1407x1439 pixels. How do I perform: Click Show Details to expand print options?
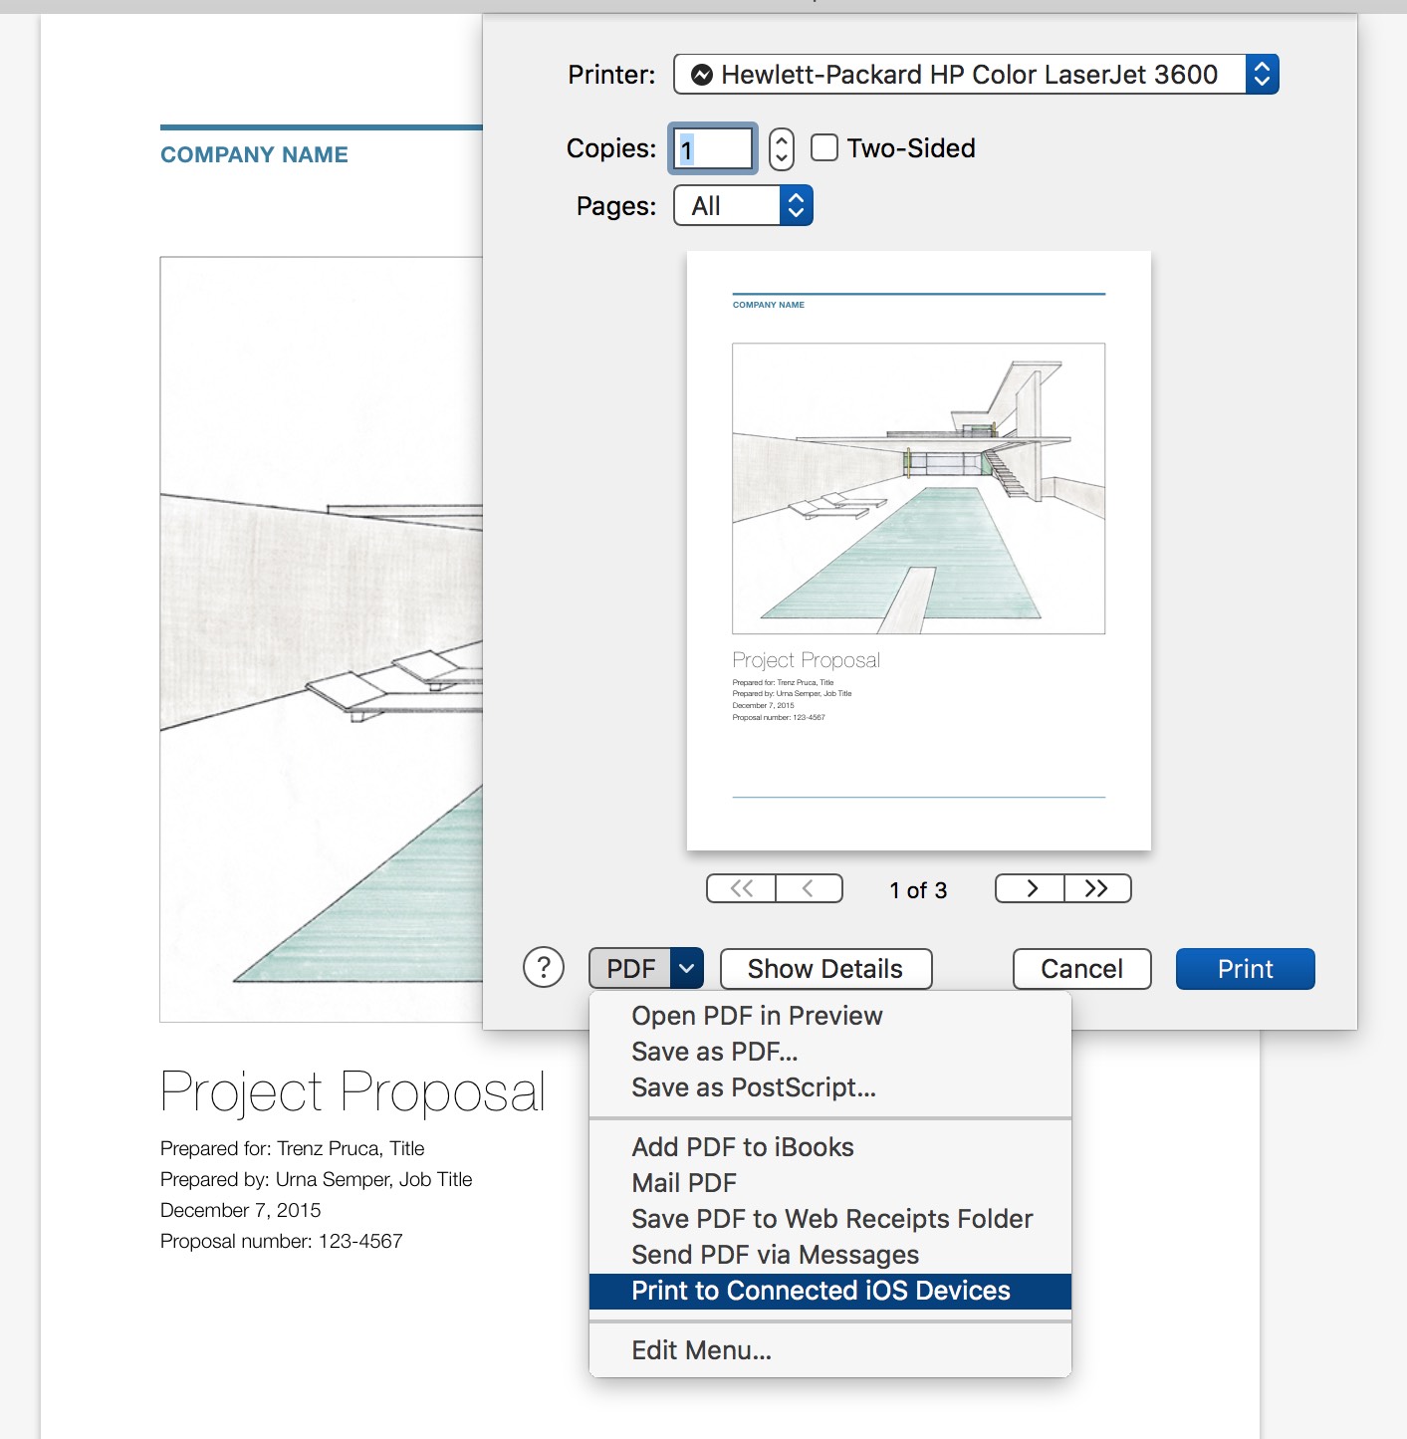point(825,968)
